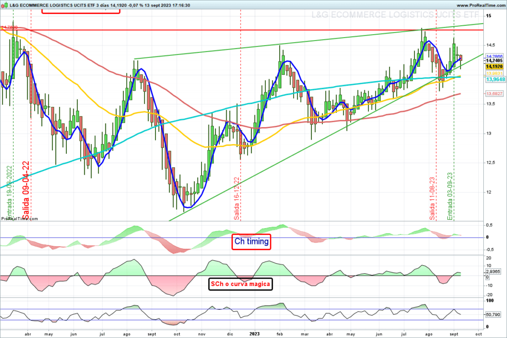
Task: Click the candlestick chart icon beside the title
Action: coord(4,5)
